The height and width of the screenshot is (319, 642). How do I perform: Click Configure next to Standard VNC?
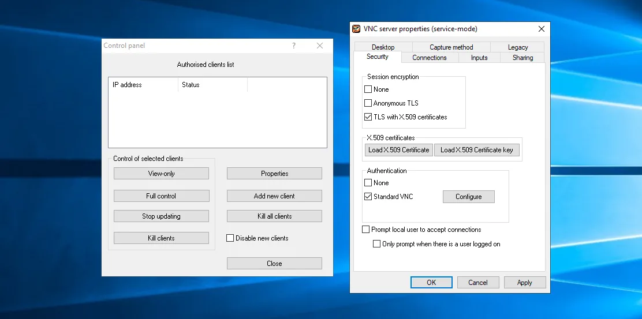(x=468, y=197)
